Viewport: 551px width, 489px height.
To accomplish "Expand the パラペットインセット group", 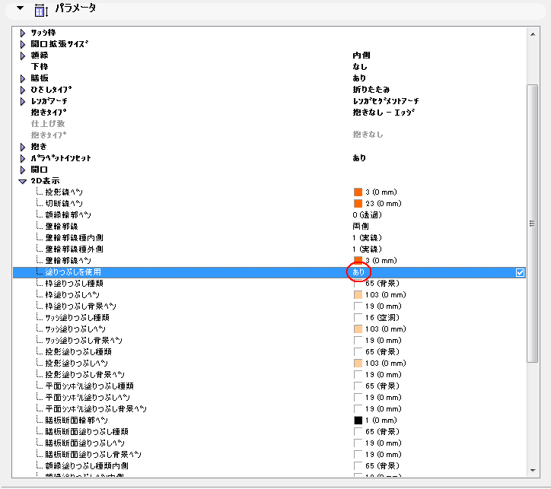I will [23, 158].
